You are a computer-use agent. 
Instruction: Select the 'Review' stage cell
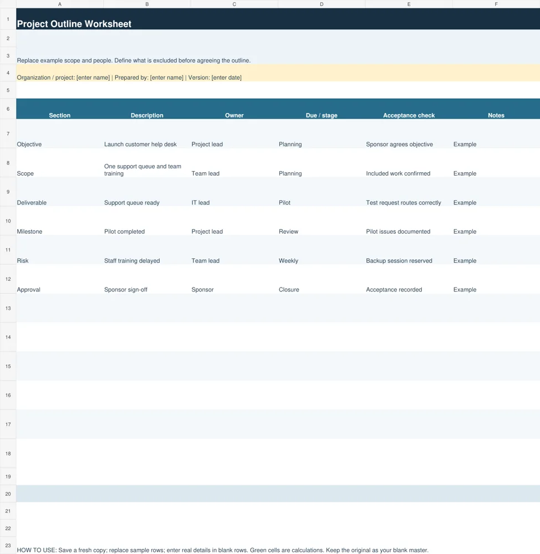pyautogui.click(x=322, y=221)
